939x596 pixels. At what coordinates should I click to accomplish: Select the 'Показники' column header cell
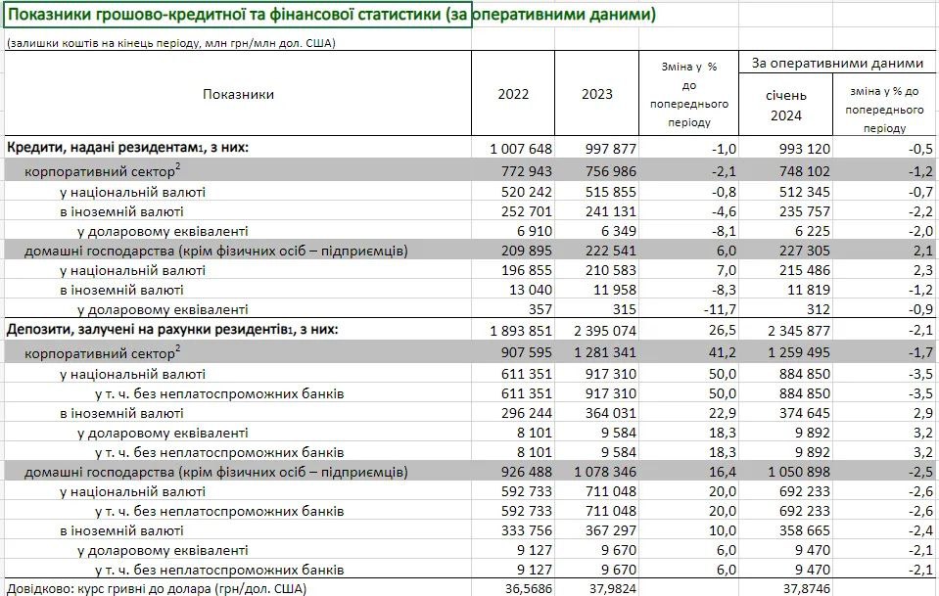coord(238,94)
